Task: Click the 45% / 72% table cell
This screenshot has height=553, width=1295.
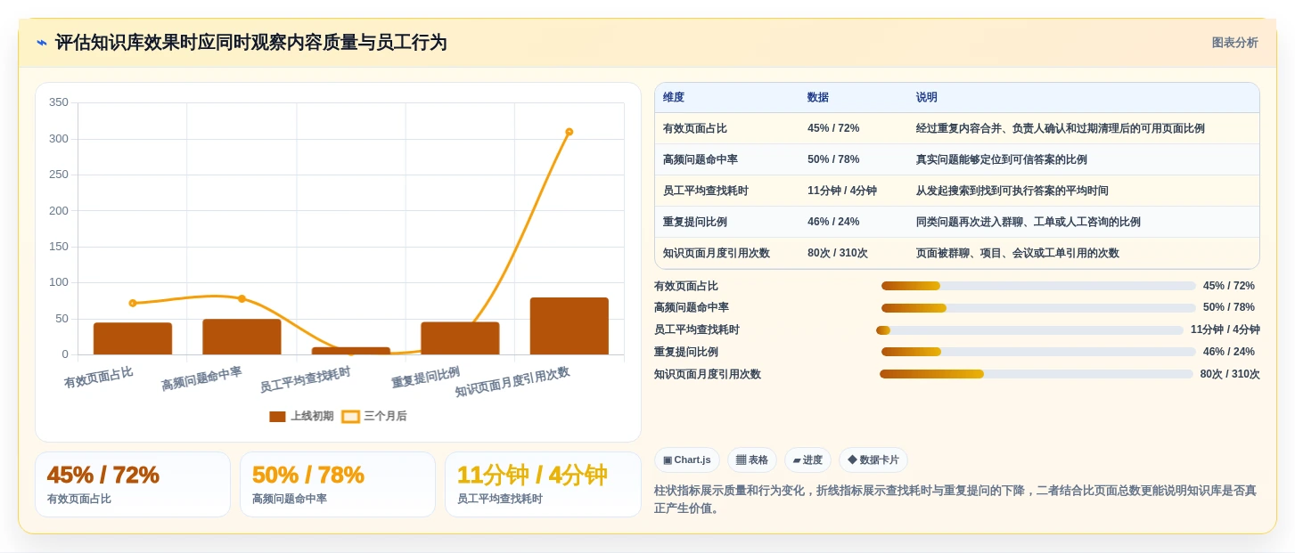Action: [833, 128]
